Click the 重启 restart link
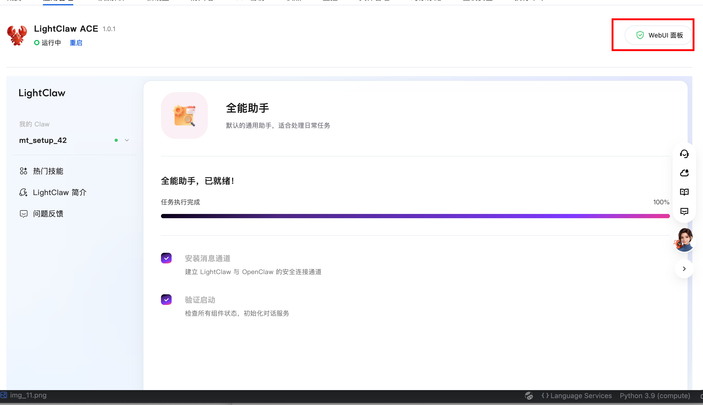703x405 pixels. click(x=76, y=43)
